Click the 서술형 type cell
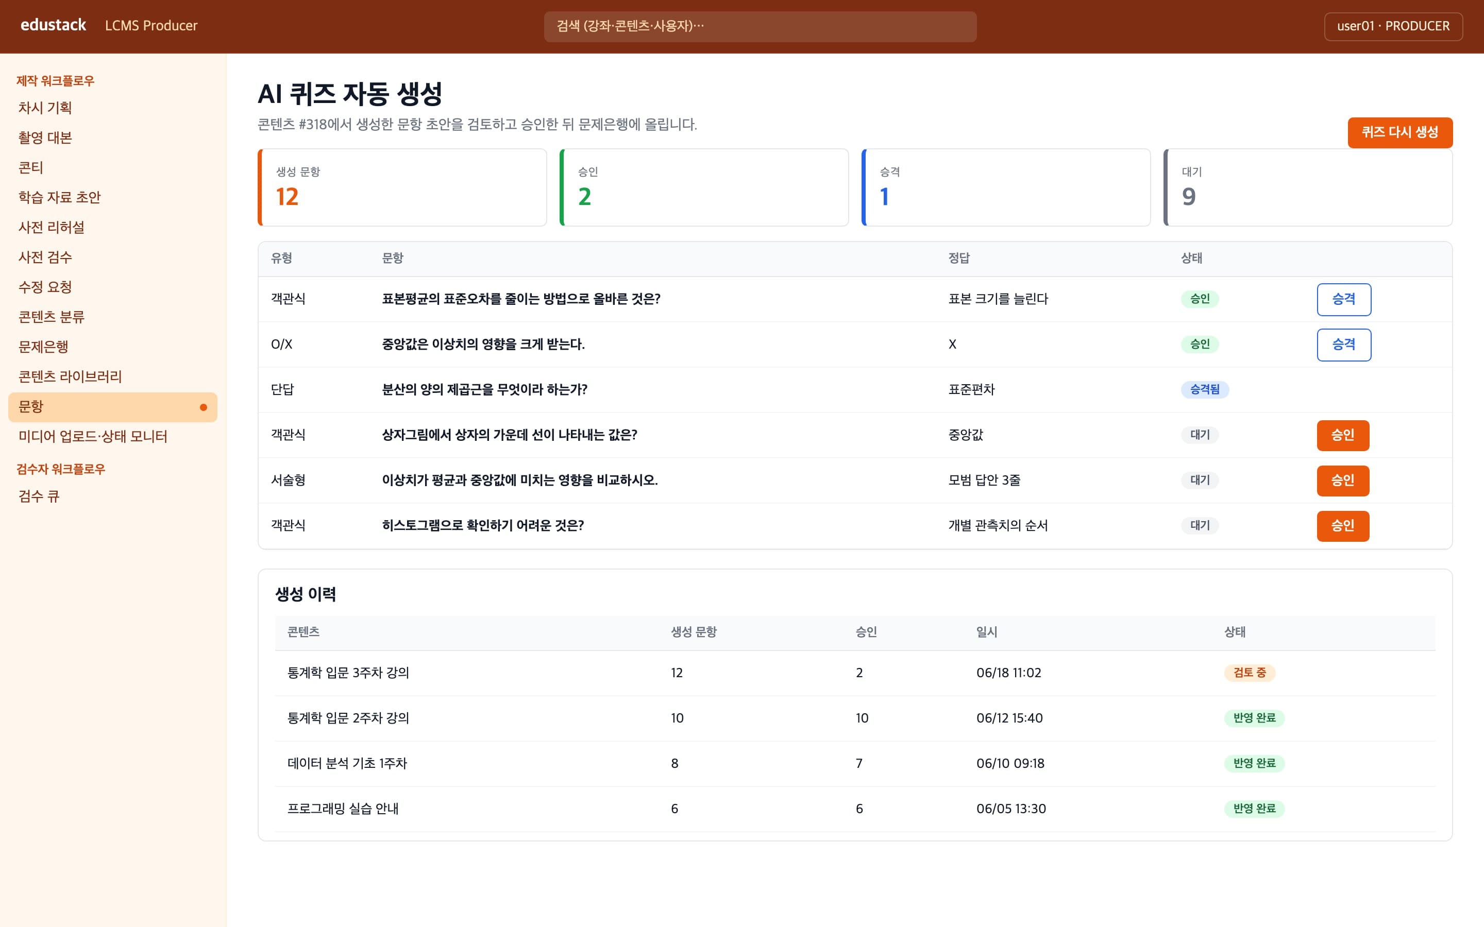The height and width of the screenshot is (927, 1484). tap(288, 480)
